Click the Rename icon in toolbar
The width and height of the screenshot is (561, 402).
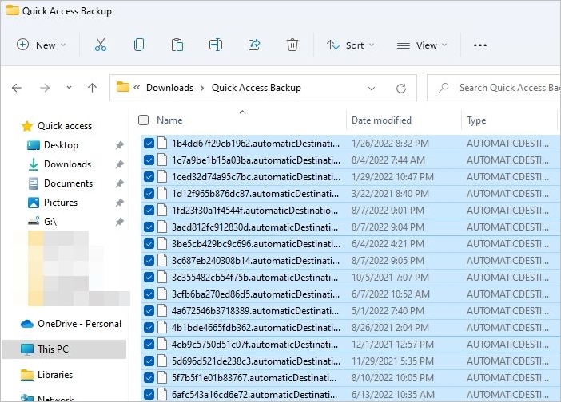(216, 45)
